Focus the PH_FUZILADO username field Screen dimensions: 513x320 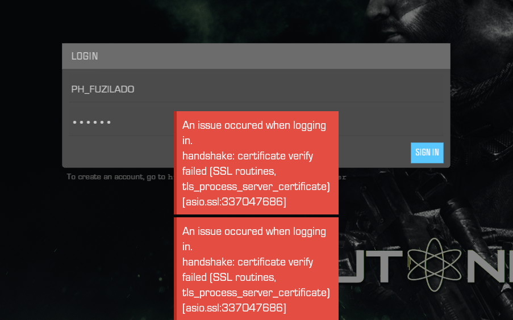(x=256, y=89)
